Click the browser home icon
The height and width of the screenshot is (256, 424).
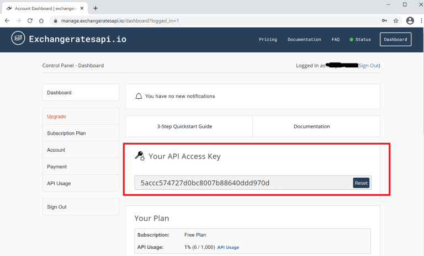(41, 21)
